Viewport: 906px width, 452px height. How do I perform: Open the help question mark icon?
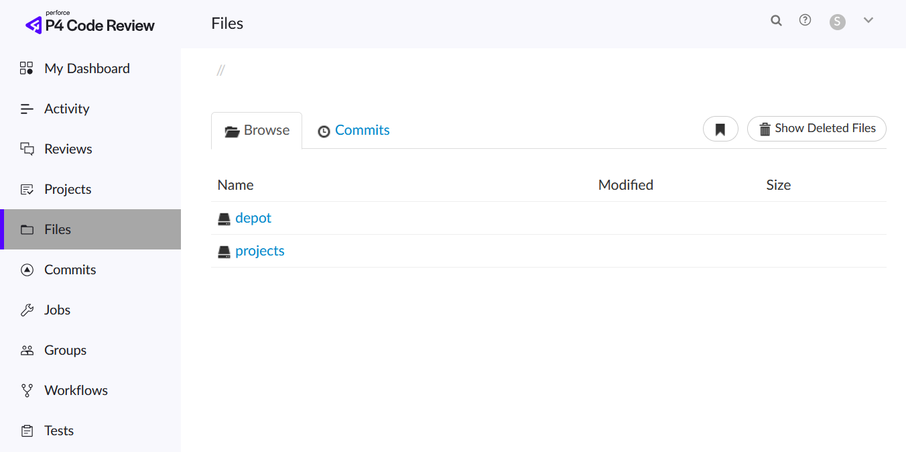coord(805,21)
